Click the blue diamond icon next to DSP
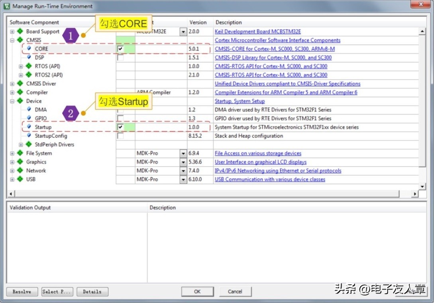Viewport: 434px width, 303px height. (x=29, y=57)
